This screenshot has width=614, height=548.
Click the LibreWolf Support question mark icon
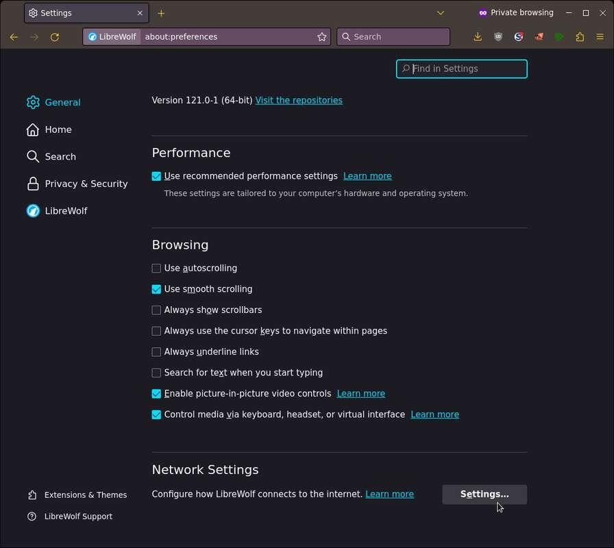pyautogui.click(x=32, y=516)
